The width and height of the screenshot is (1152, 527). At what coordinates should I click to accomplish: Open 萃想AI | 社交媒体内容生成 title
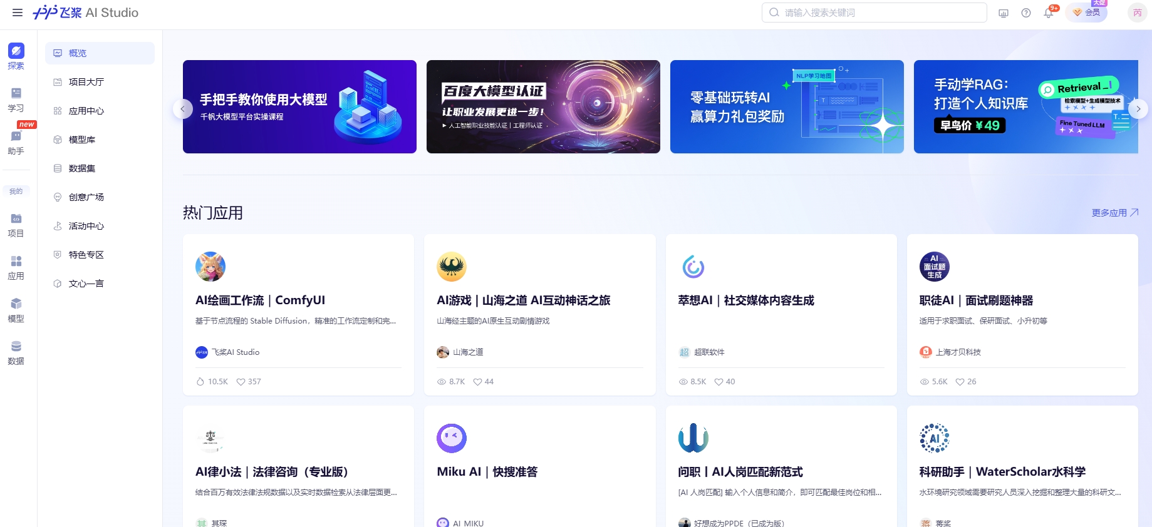[x=746, y=300]
